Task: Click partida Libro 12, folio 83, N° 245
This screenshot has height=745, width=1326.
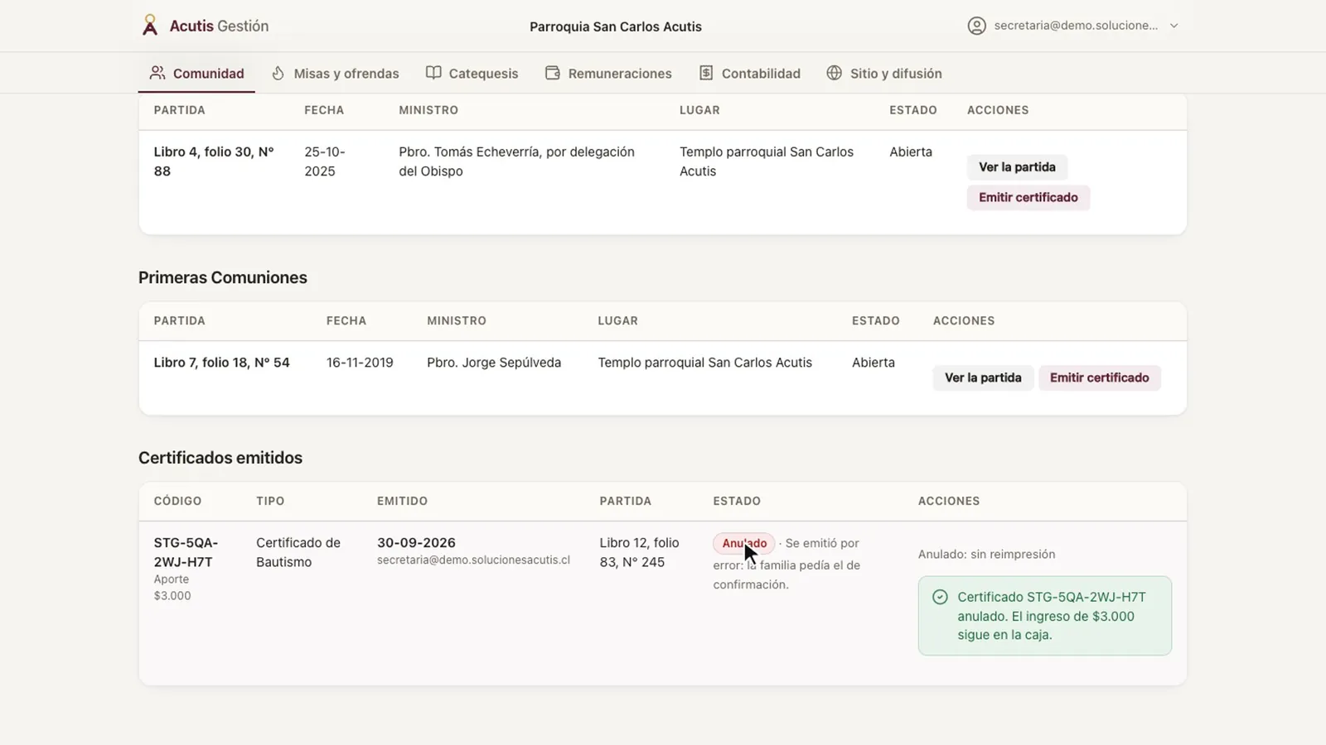Action: tap(639, 552)
